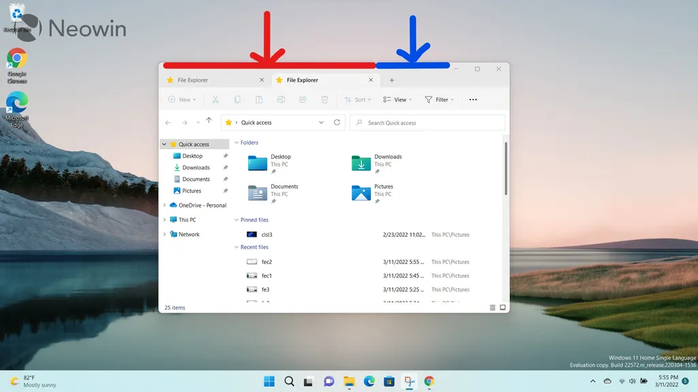Click the Delete trash icon in toolbar
The image size is (698, 392).
[x=324, y=99]
